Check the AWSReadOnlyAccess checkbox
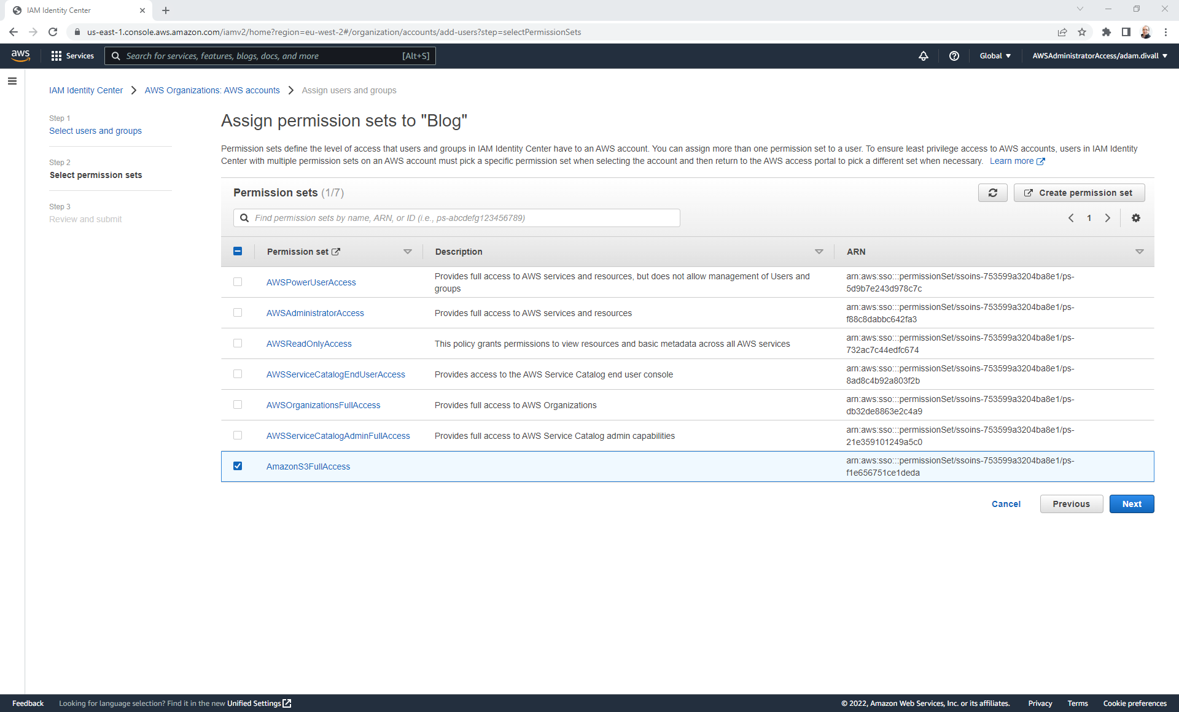This screenshot has height=712, width=1179. coord(238,343)
